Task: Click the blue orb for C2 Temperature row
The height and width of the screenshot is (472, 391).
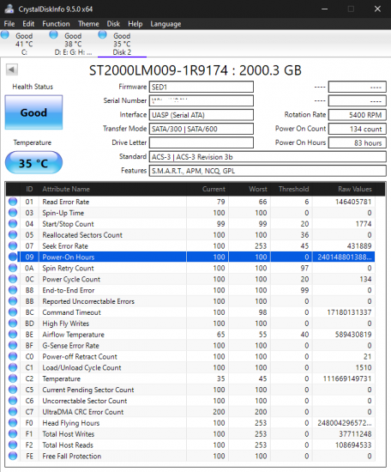Action: click(x=13, y=378)
